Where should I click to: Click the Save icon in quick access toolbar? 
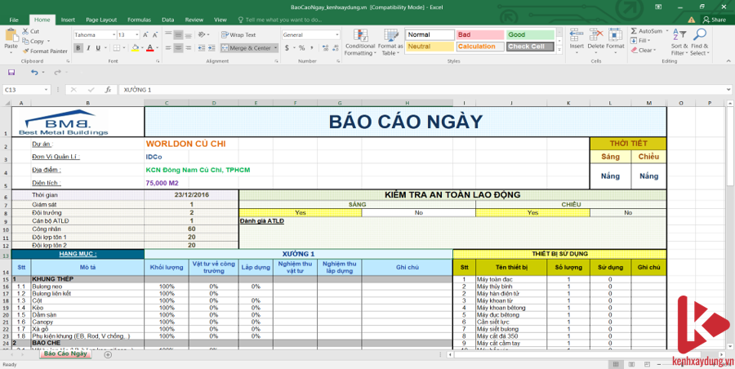point(12,72)
